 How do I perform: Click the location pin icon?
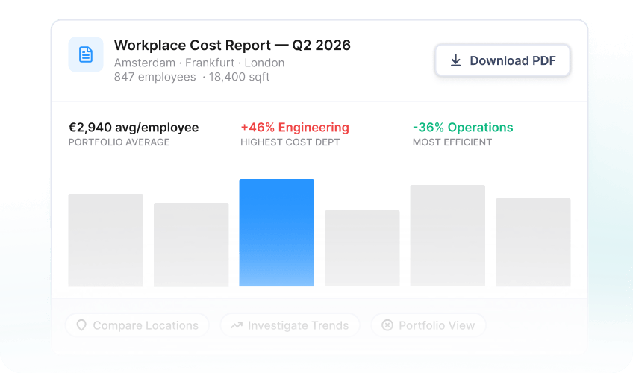81,325
